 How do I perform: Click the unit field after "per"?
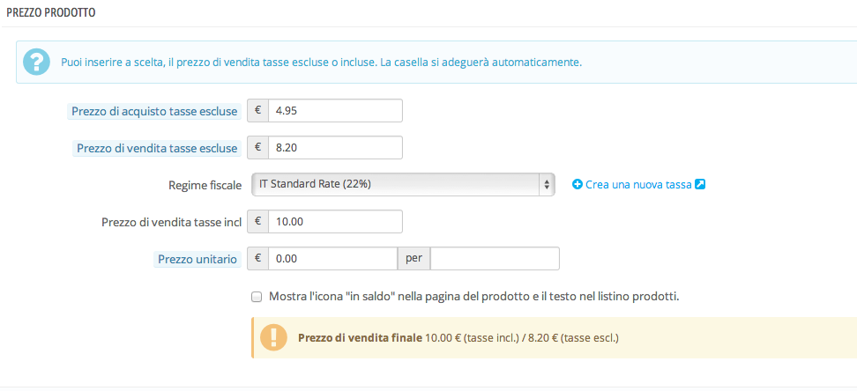pos(495,259)
